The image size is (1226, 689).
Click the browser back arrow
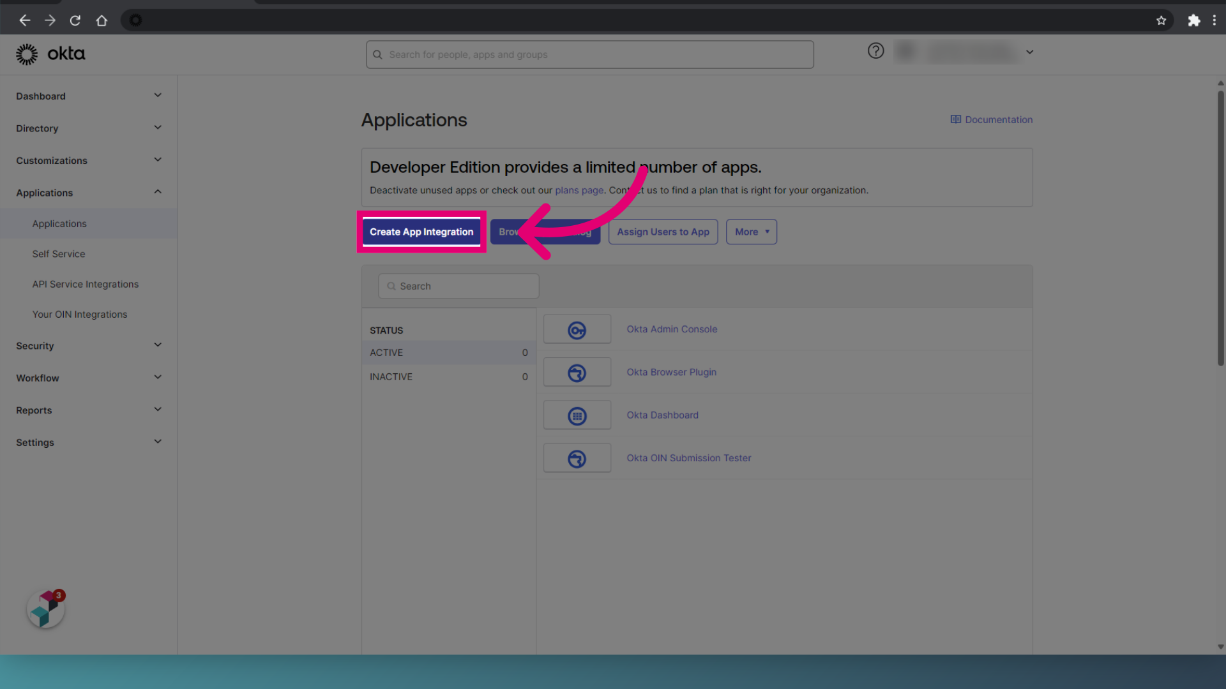point(24,20)
